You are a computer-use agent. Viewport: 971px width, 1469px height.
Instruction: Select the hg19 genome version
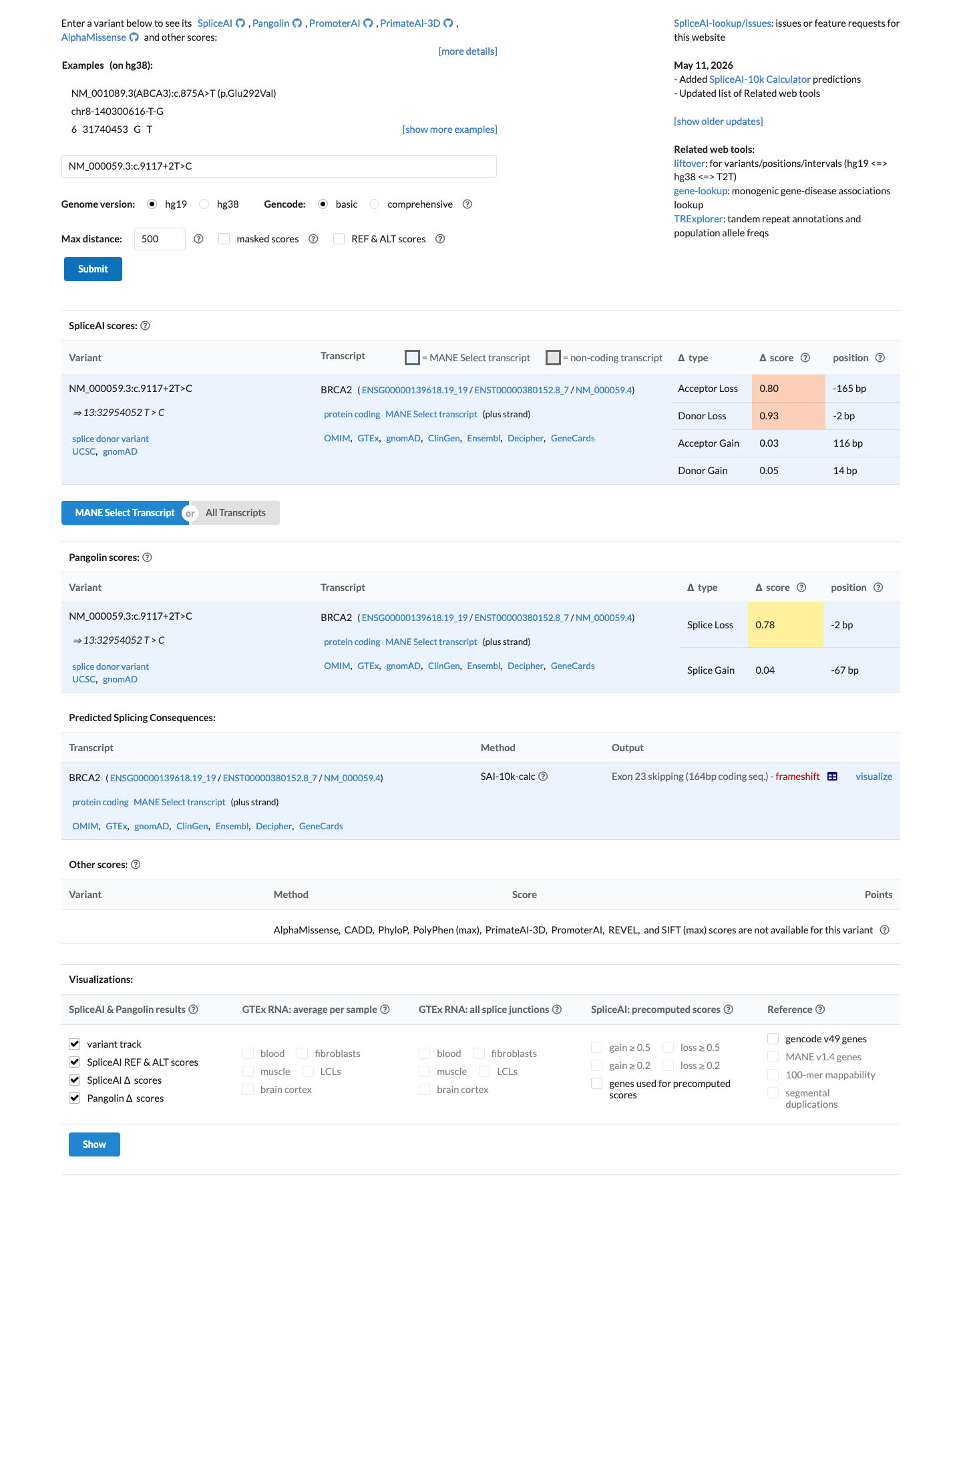click(x=152, y=204)
